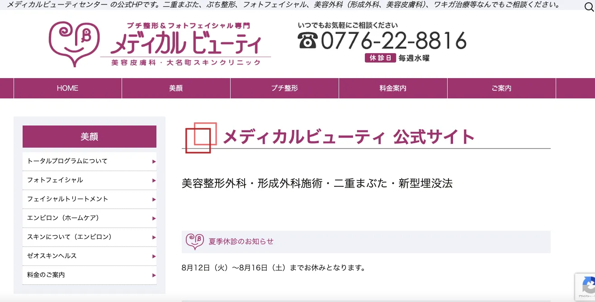Expand the フォトフェイシャル sidebar item
The image size is (595, 302).
coord(89,180)
